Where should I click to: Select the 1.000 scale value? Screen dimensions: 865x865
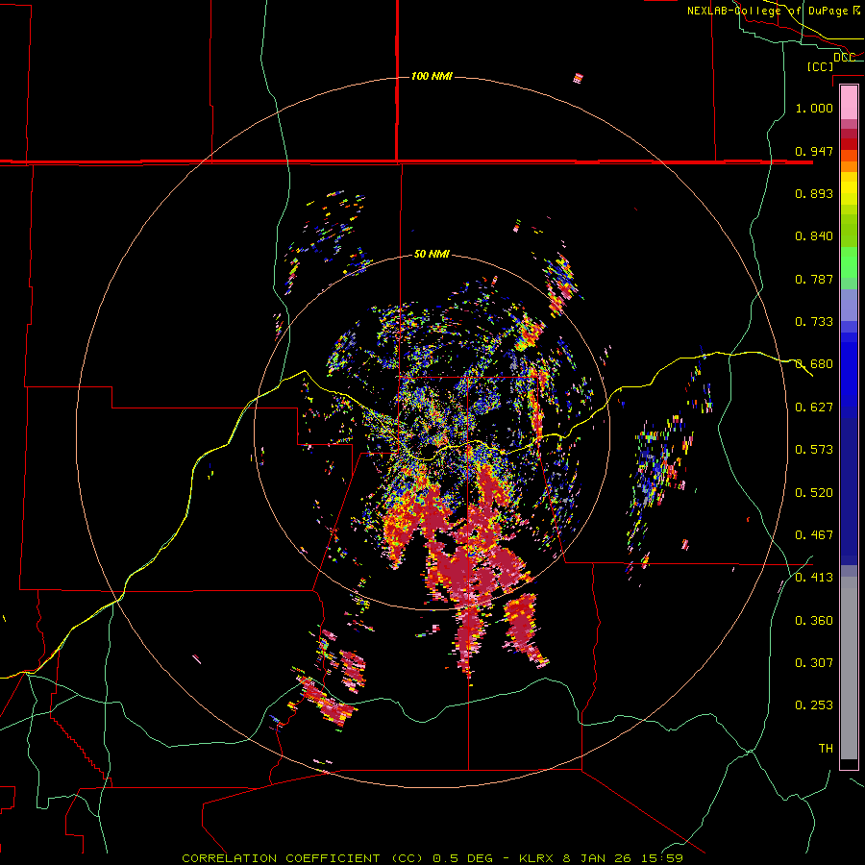click(814, 108)
